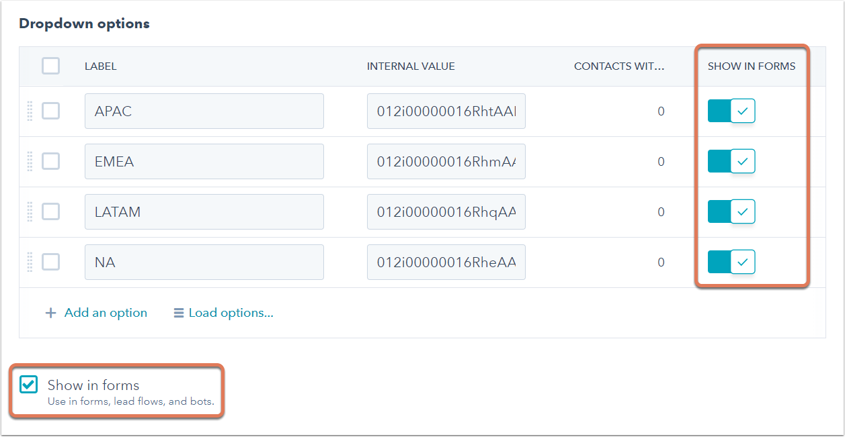Click the list icon beside Load options
Viewport: 845px width, 437px height.
point(179,313)
